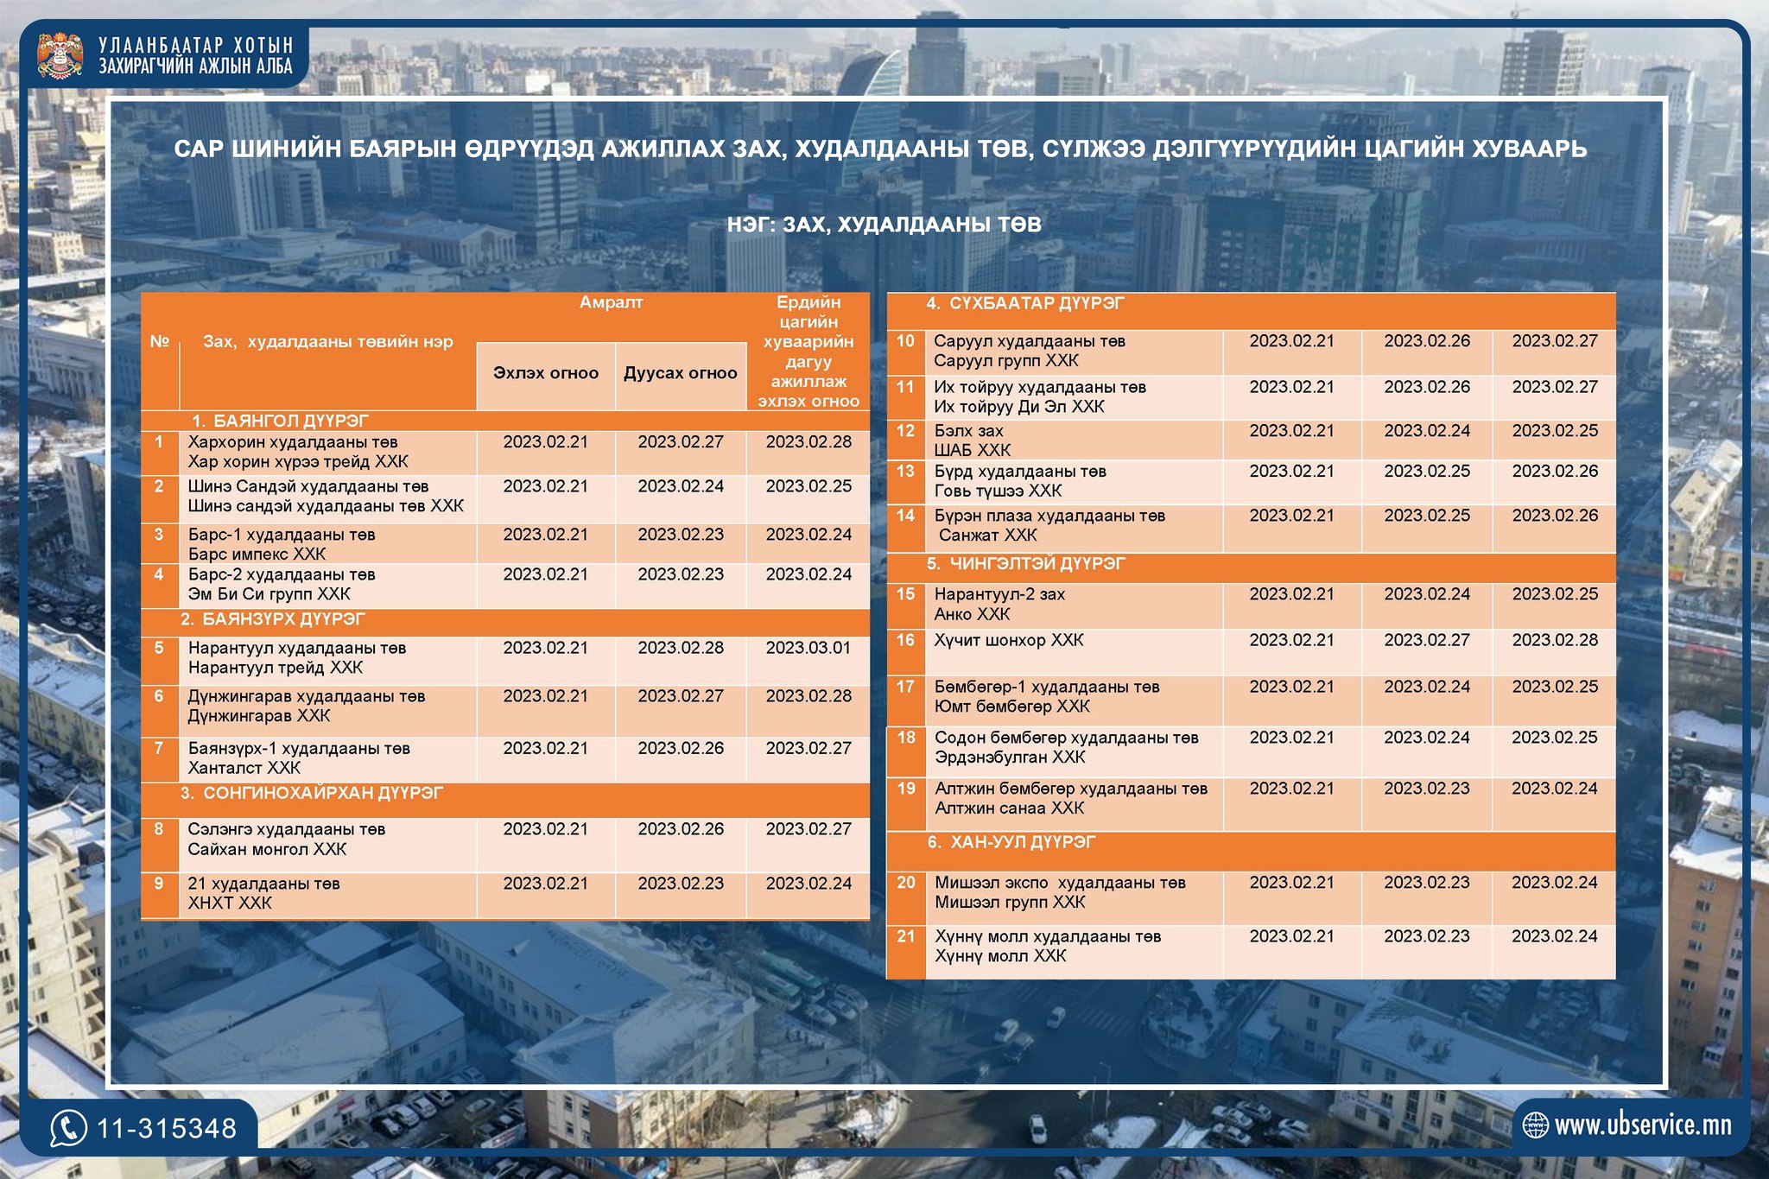Image resolution: width=1769 pixels, height=1179 pixels.
Task: Open the www.ubservice.mn website link
Action: (x=1642, y=1125)
